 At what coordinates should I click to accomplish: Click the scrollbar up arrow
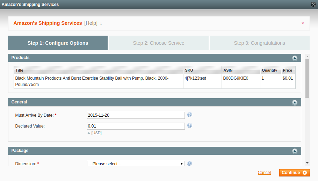tap(308, 57)
